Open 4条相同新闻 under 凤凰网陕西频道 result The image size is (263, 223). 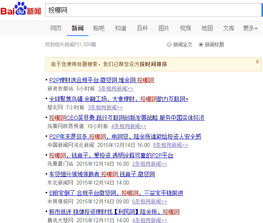pyautogui.click(x=129, y=126)
